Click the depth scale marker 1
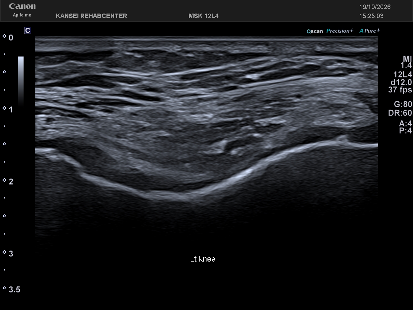The width and height of the screenshot is (413, 310). (11, 110)
